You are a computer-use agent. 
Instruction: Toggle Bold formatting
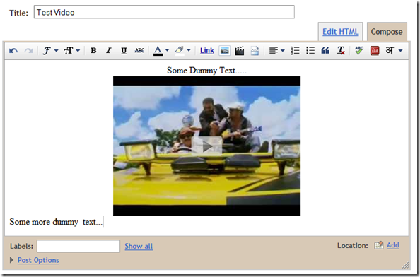(93, 50)
